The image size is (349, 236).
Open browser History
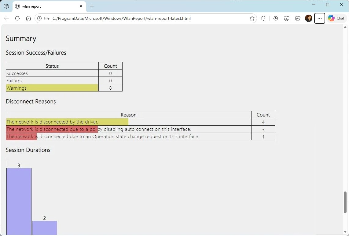[276, 18]
